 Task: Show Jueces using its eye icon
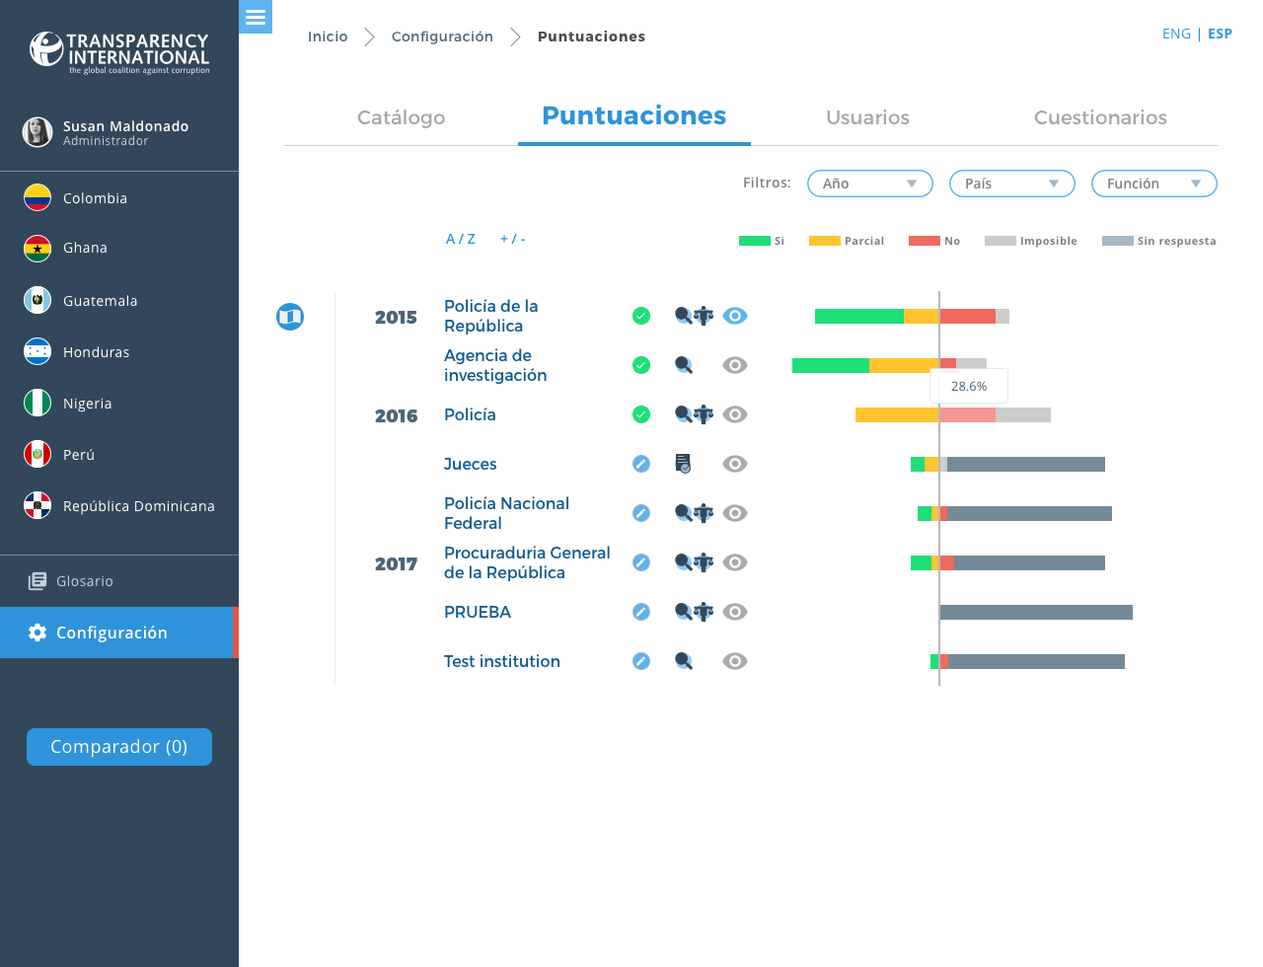pos(735,464)
